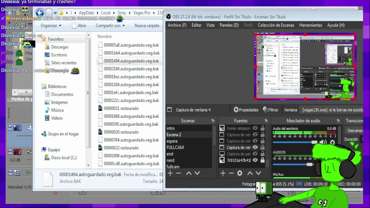Move source up in Fuentes panel
Screen dimensions: 370x208
tap(250, 173)
